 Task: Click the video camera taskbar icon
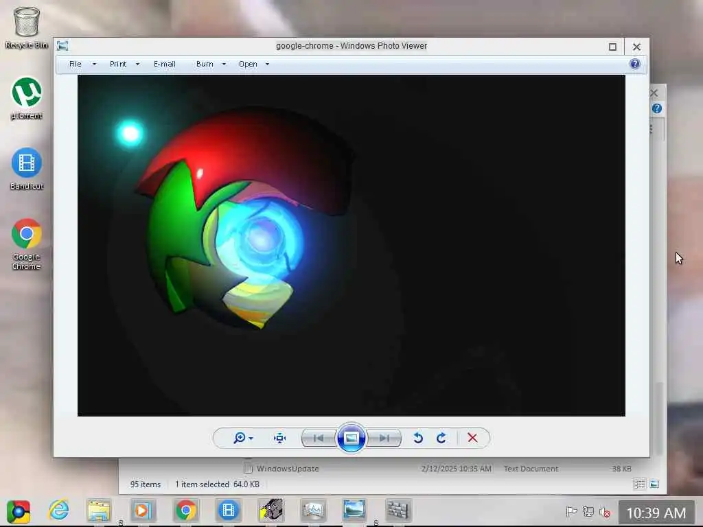tap(270, 511)
